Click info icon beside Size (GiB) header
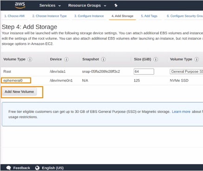 (x=156, y=59)
